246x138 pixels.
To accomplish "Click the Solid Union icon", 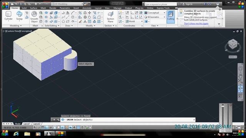I will click(46, 13).
